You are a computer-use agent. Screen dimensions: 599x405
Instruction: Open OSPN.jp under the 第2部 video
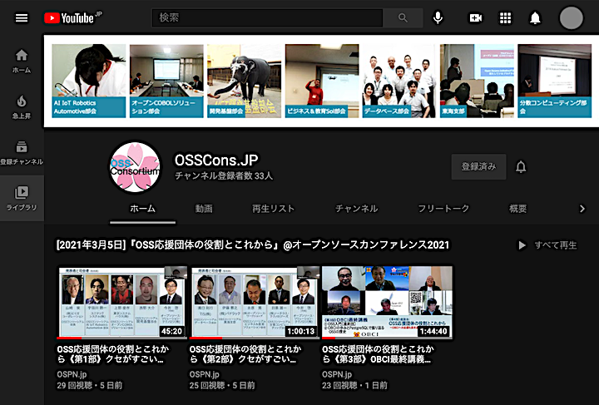[205, 374]
